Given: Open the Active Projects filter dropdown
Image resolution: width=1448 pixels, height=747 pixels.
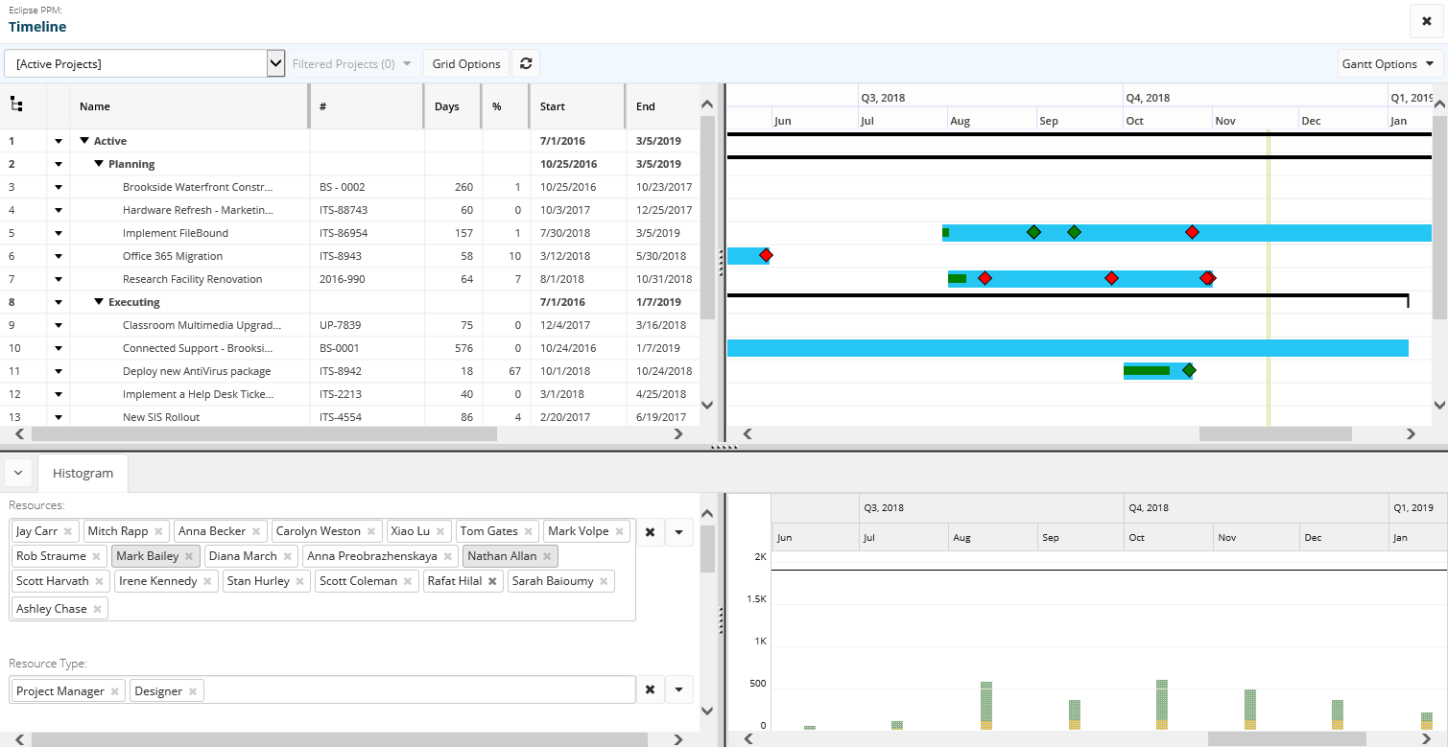Looking at the screenshot, I should tap(275, 64).
